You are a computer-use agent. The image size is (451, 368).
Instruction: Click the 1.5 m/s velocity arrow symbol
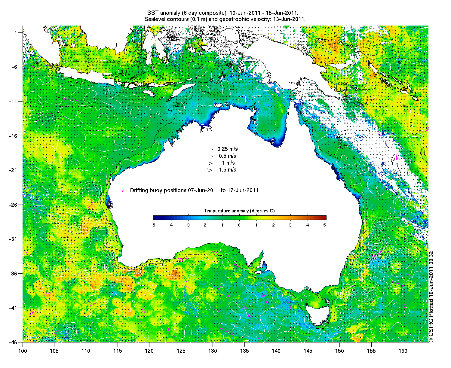click(210, 170)
